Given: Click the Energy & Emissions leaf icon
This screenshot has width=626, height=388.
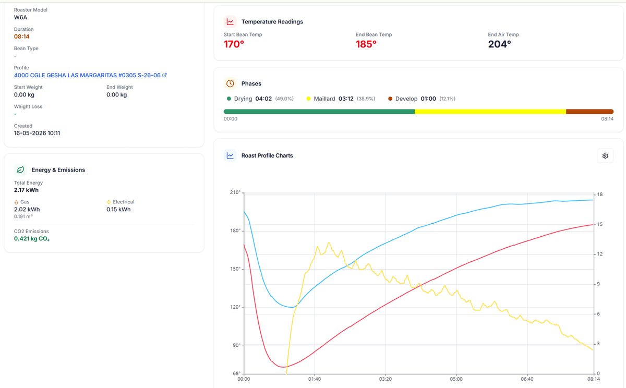Looking at the screenshot, I should (20, 169).
